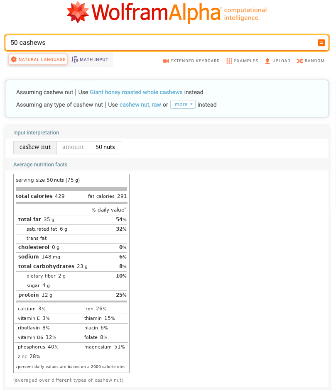Click the Random query button
The height and width of the screenshot is (390, 336).
(310, 61)
